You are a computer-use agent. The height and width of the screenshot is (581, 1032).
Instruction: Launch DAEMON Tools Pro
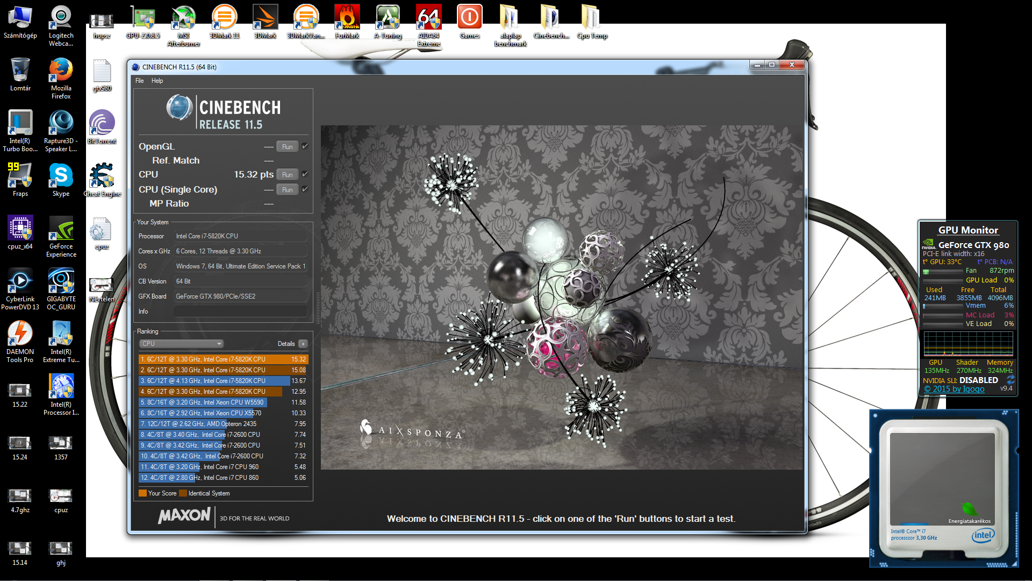[20, 342]
